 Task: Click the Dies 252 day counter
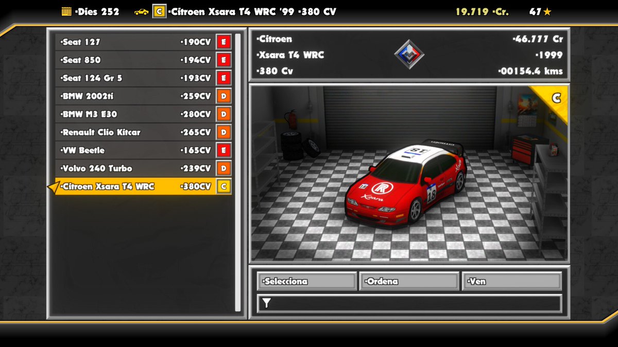[x=97, y=11]
